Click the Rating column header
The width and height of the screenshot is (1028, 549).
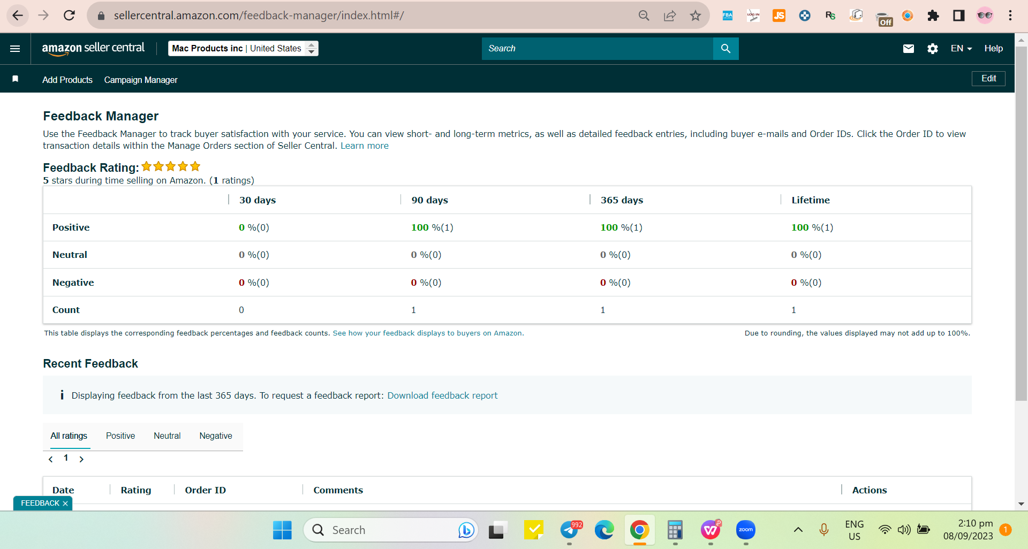(x=136, y=490)
